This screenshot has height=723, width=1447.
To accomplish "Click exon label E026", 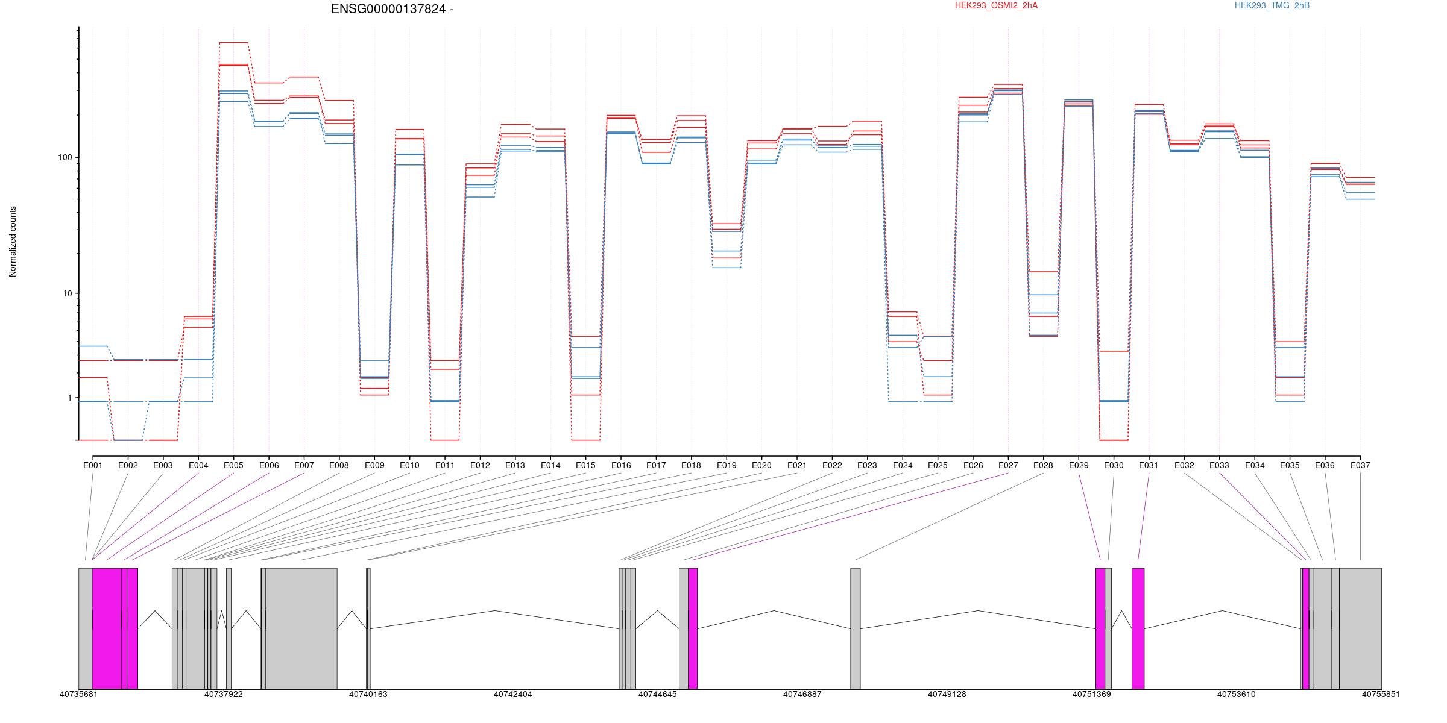I will [x=973, y=465].
